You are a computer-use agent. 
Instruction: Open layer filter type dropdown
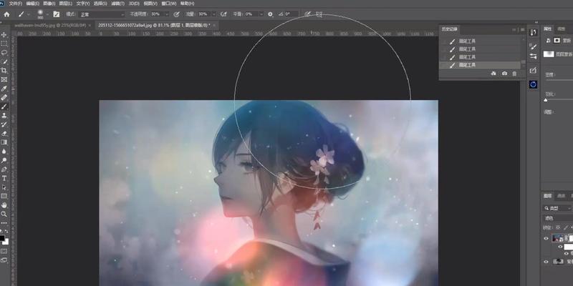(557, 208)
